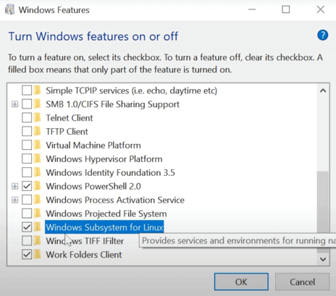The image size is (336, 296).
Task: Select Windows Hypervisor Platform text
Action: 104,159
